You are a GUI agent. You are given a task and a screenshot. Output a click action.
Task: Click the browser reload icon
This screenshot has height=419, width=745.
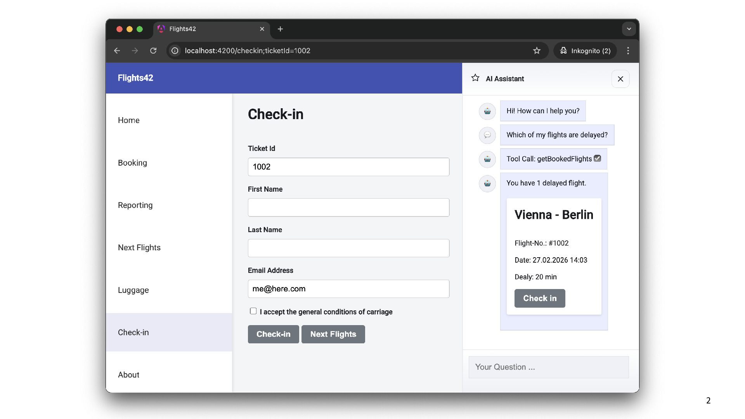coord(153,51)
